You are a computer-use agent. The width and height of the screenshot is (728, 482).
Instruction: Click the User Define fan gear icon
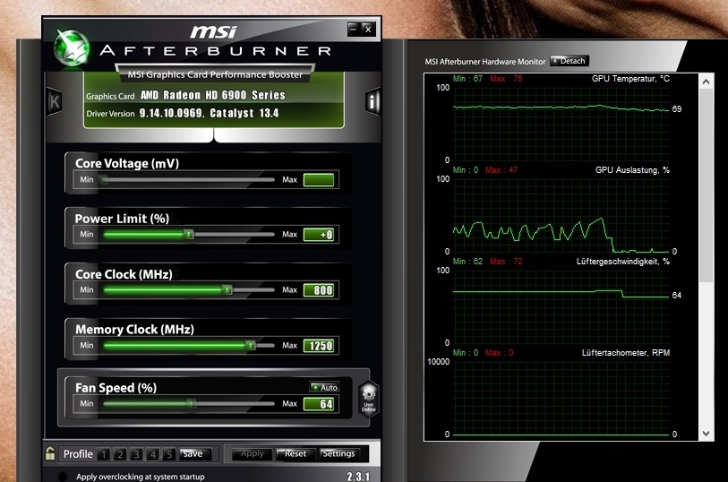[369, 399]
